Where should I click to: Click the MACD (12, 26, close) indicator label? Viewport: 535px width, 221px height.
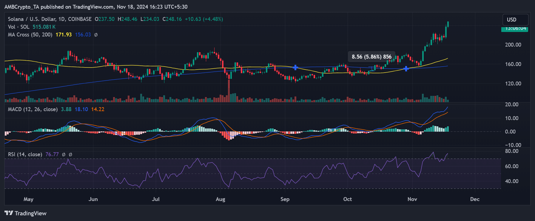pyautogui.click(x=33, y=109)
